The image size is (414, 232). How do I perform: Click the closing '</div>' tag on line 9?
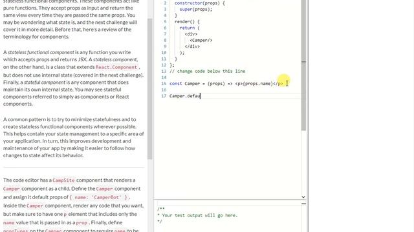point(192,46)
